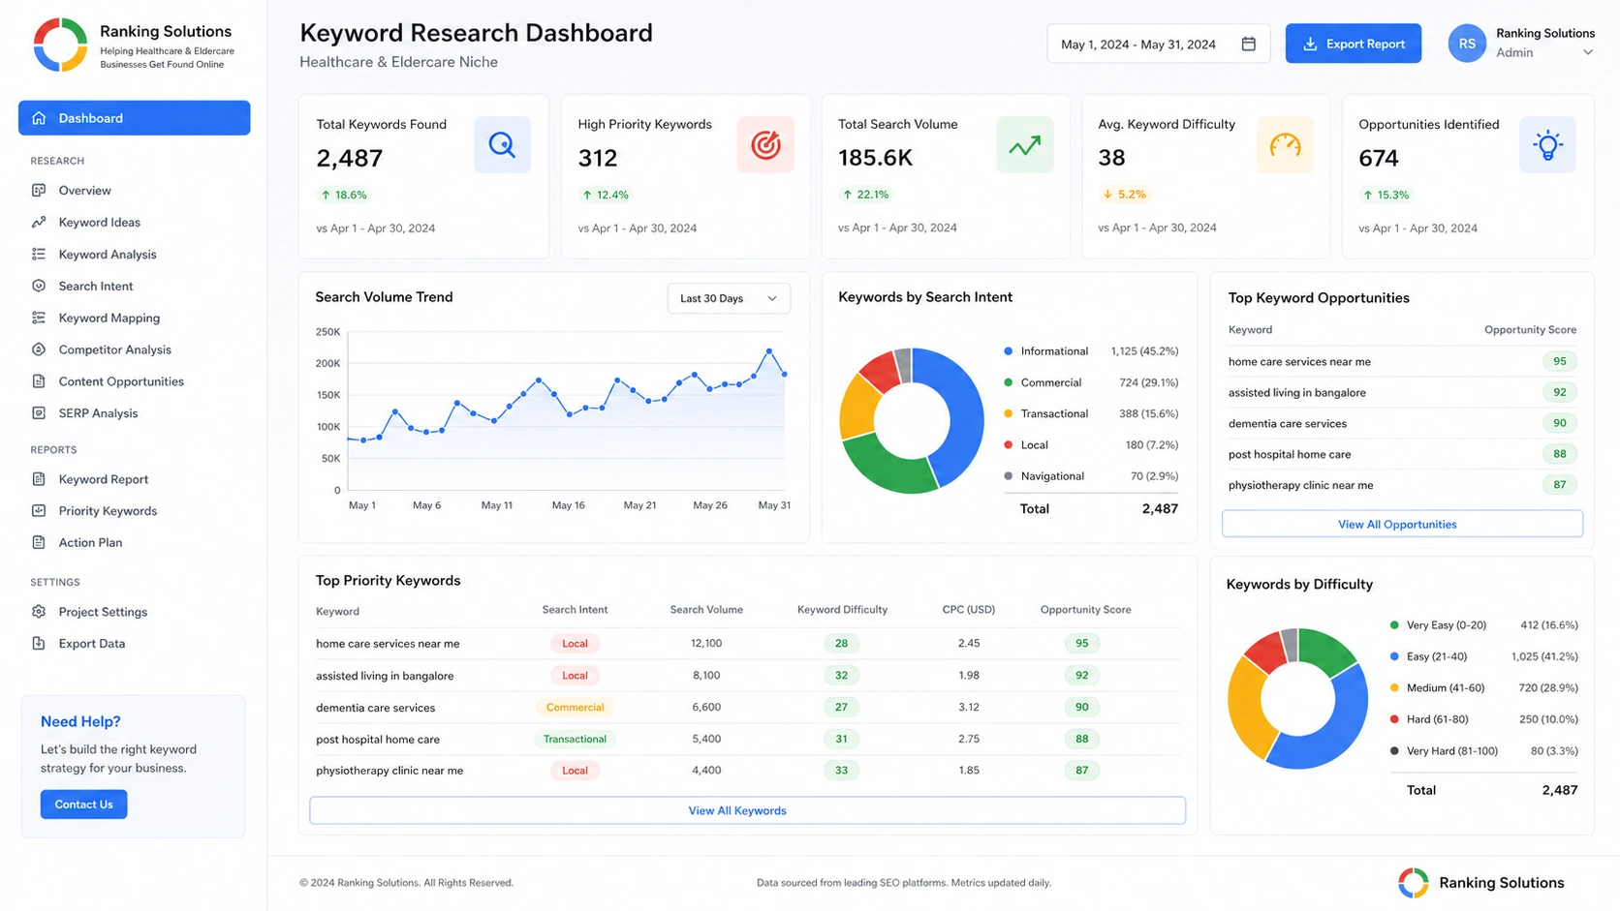1620x911 pixels.
Task: Click the Action Plan sidebar icon
Action: (39, 543)
